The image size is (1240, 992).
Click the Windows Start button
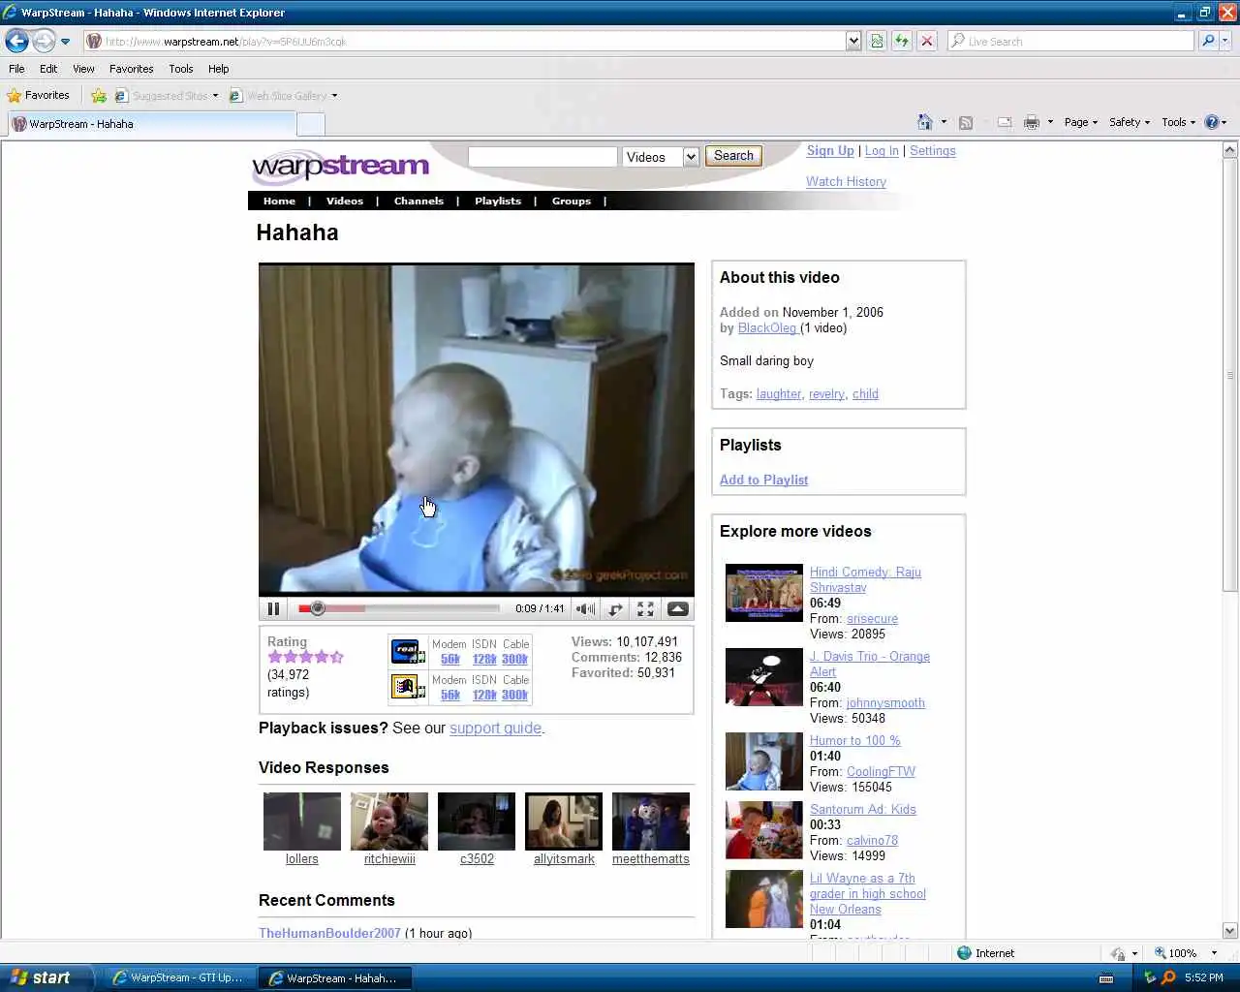tap(46, 977)
